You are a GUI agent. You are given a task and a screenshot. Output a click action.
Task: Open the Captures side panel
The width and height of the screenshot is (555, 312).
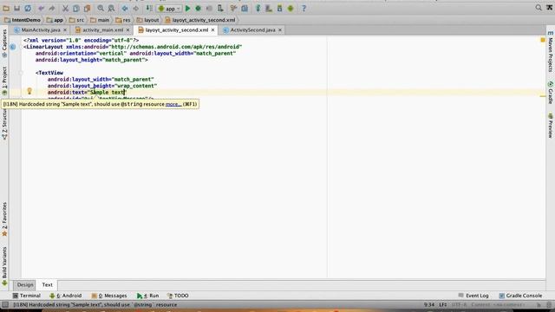point(4,43)
